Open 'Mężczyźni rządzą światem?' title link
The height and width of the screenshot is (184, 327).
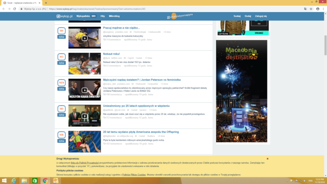[x=142, y=80]
